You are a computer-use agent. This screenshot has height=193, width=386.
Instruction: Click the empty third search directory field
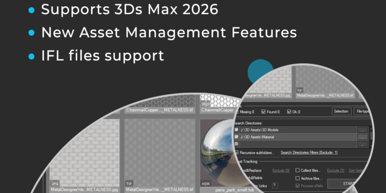pos(298,144)
